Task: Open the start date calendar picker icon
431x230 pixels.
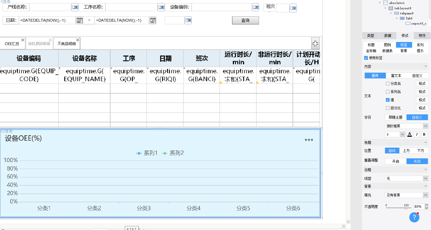Action: [x=79, y=20]
